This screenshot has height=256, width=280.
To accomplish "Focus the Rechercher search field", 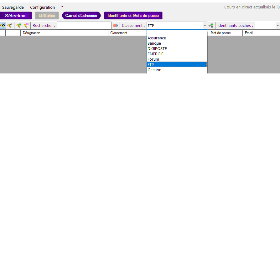I will point(84,26).
